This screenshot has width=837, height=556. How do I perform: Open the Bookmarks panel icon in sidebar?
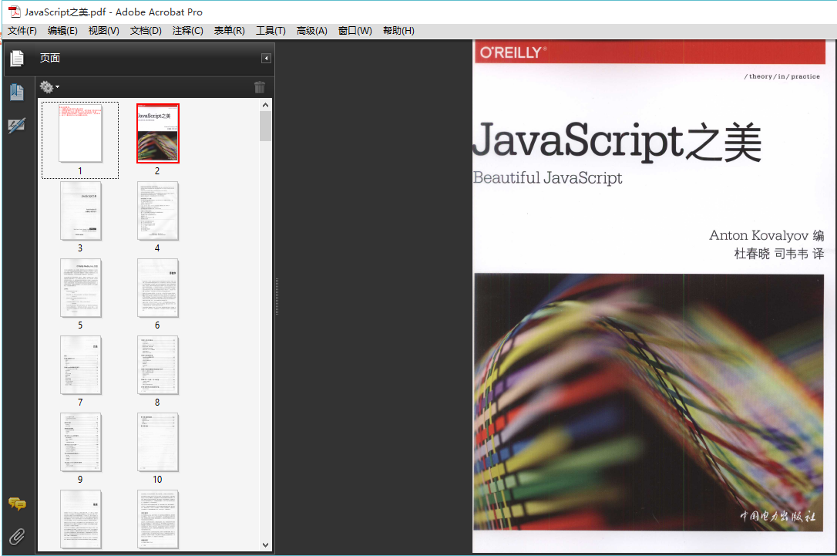point(16,93)
